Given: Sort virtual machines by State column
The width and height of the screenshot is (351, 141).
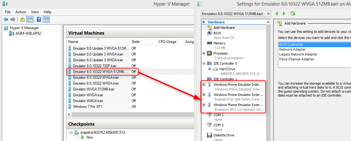Looking at the screenshot, I should [x=136, y=42].
